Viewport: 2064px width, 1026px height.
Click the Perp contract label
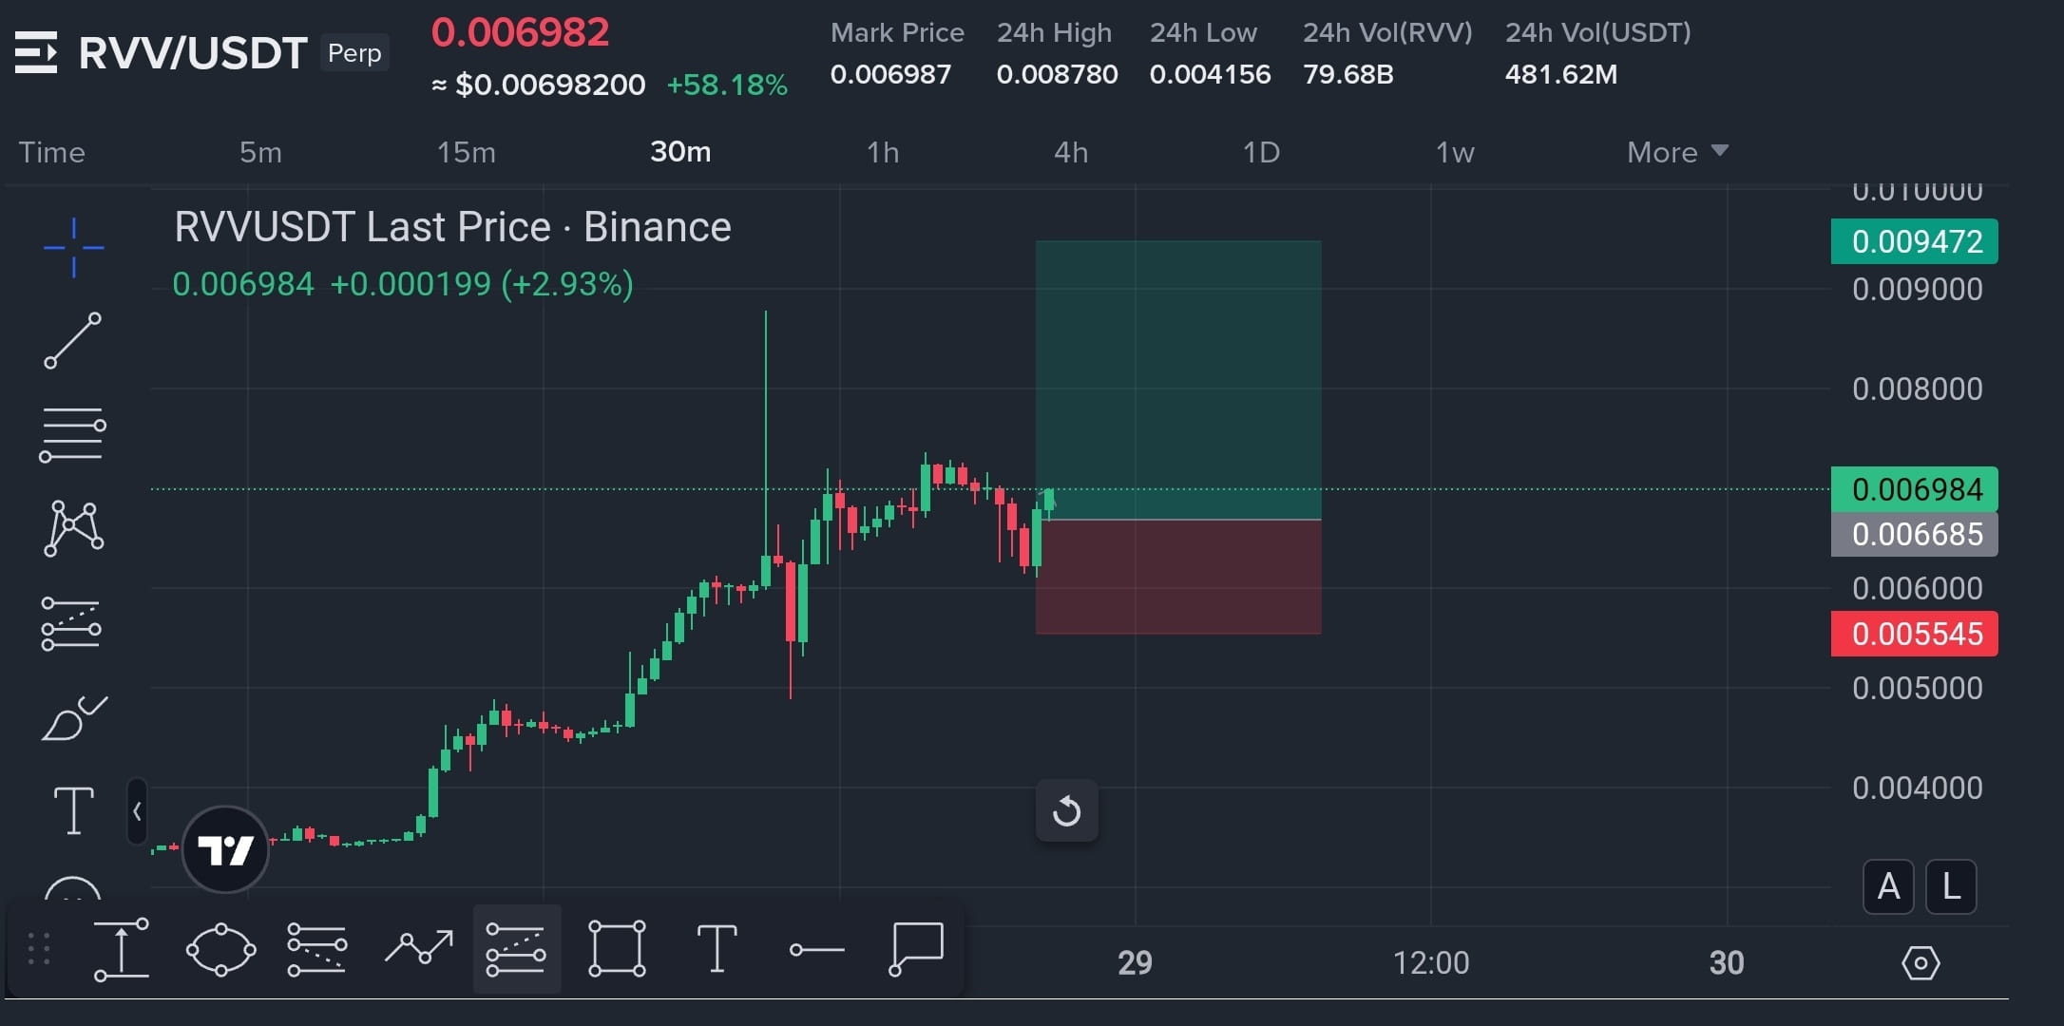pyautogui.click(x=354, y=52)
